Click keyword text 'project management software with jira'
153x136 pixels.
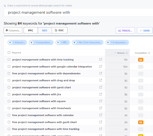[36, 94]
